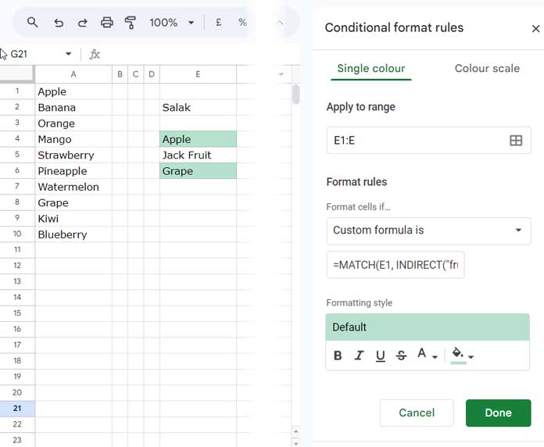Select row 21 header
This screenshot has width=544, height=447.
point(17,409)
